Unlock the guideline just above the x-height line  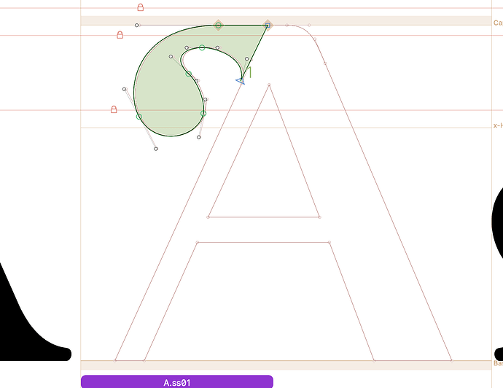point(114,110)
